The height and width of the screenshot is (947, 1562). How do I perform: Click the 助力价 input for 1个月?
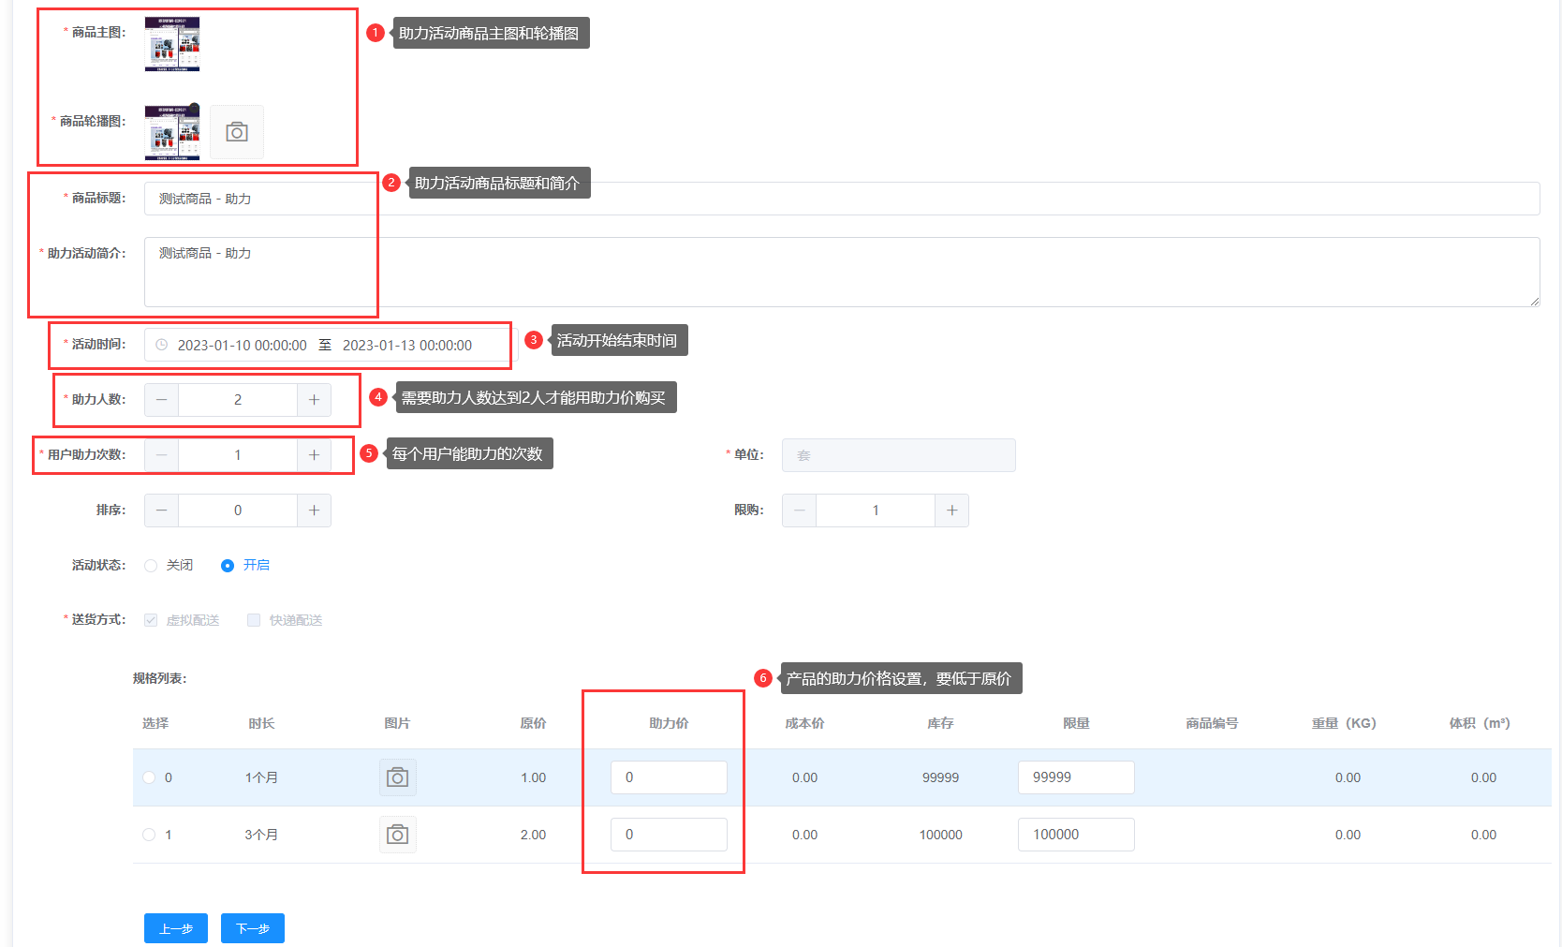point(669,777)
